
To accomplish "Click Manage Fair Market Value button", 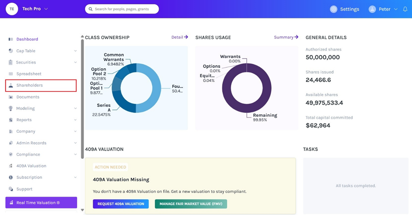I will click(x=191, y=204).
